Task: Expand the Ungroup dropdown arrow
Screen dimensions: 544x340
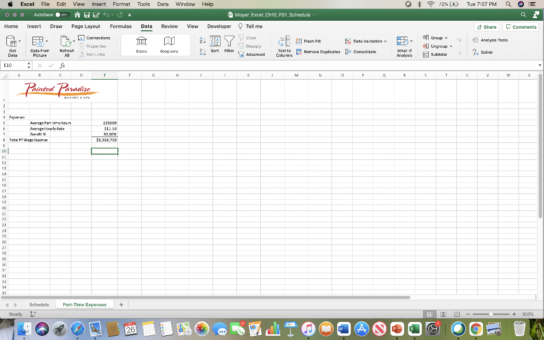Action: point(451,46)
